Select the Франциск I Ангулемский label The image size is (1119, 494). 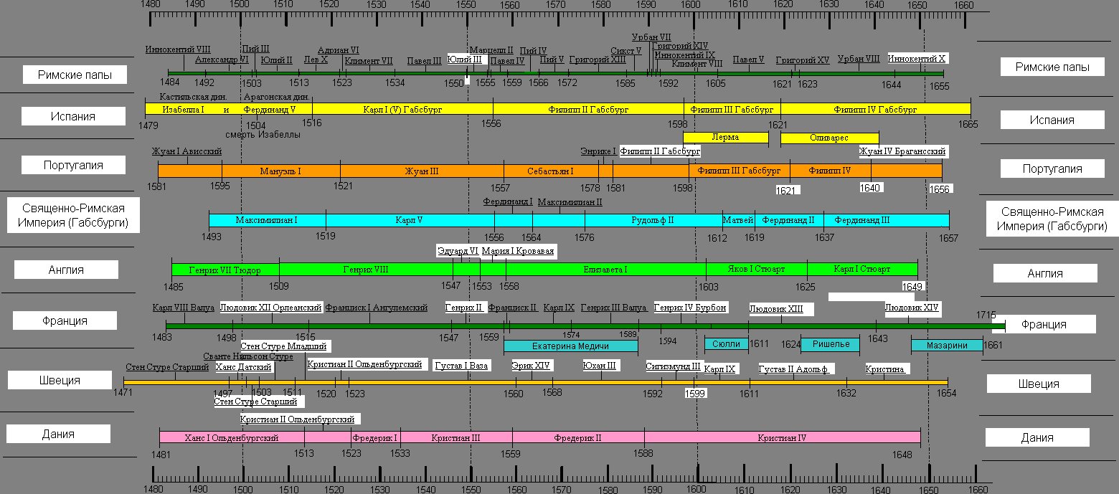377,308
